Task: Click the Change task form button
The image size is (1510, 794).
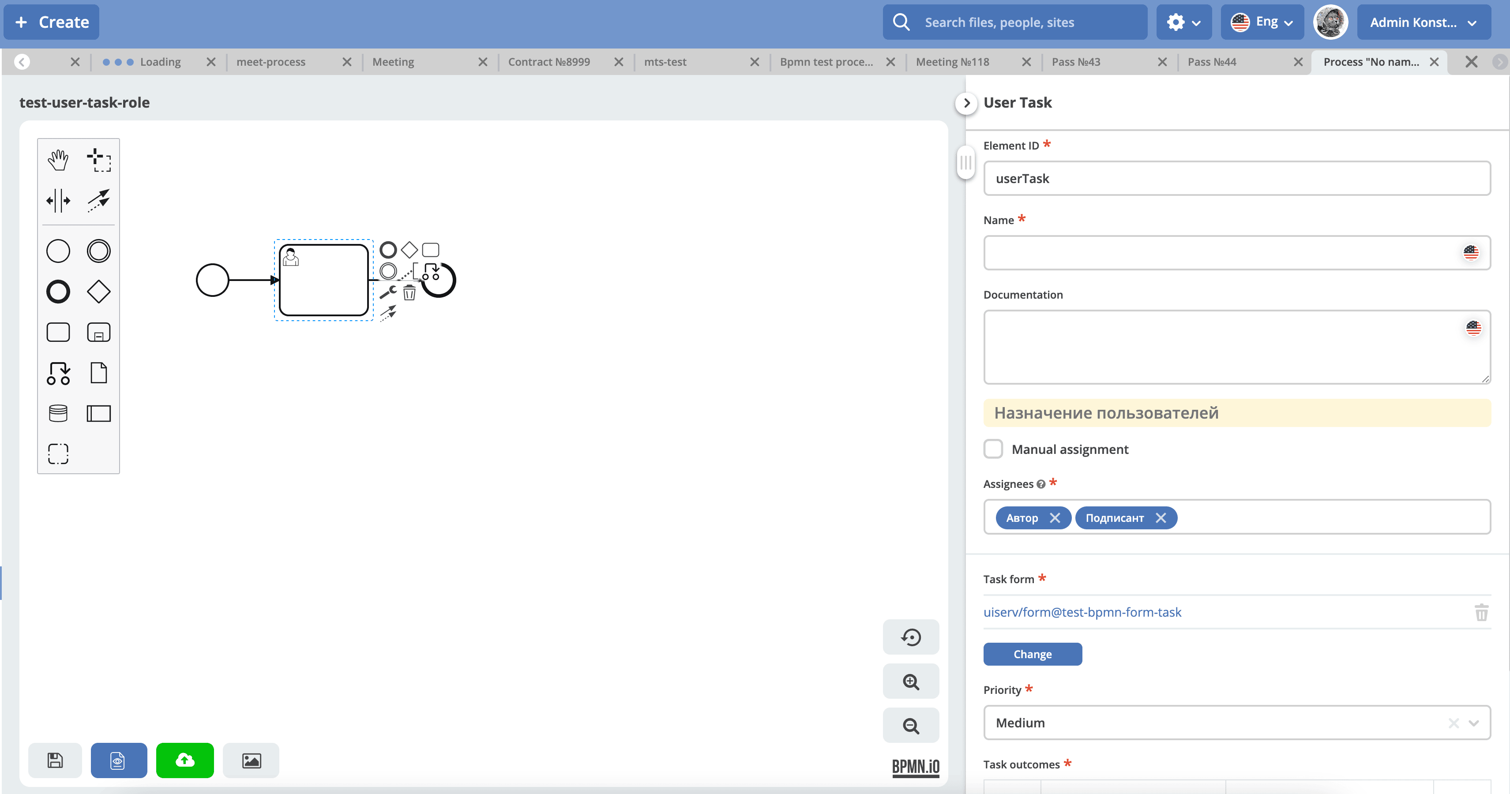Action: (1032, 654)
